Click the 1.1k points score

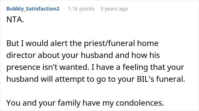(x=81, y=9)
